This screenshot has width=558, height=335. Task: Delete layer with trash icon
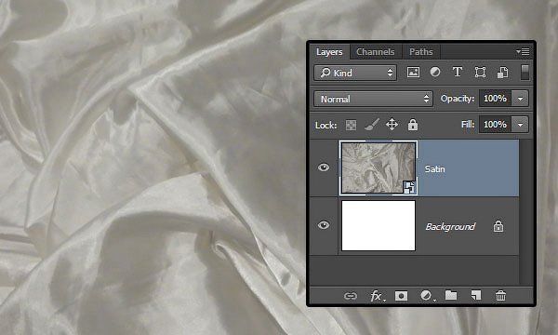[500, 296]
